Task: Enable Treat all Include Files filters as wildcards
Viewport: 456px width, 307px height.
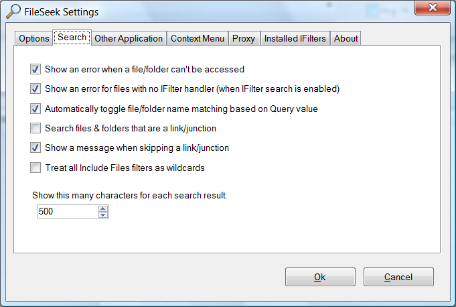Action: (x=35, y=168)
